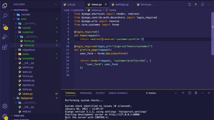Open admin.py in the explorer
This screenshot has height=120, width=214.
[28, 67]
